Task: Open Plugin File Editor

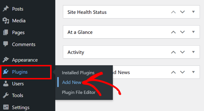Action: point(79,92)
